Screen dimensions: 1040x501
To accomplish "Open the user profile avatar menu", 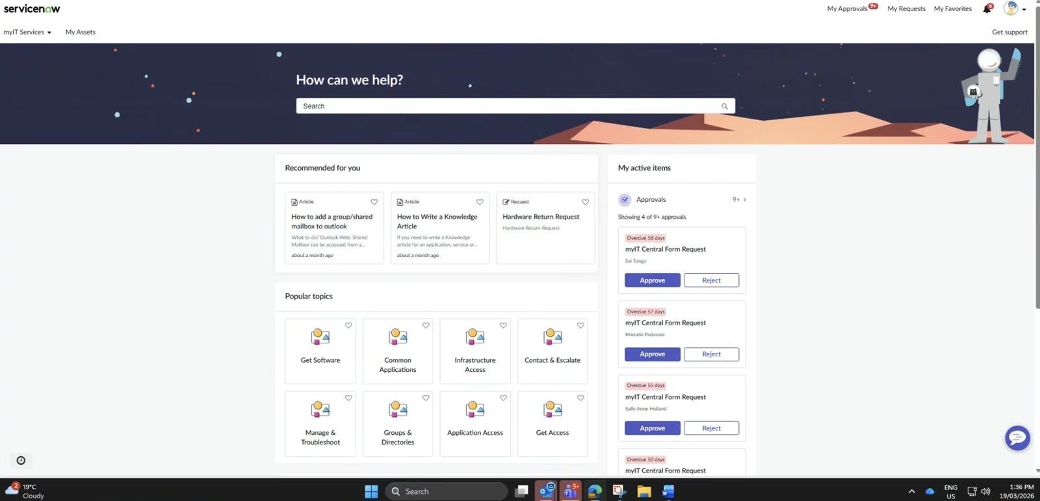I will (x=1011, y=8).
